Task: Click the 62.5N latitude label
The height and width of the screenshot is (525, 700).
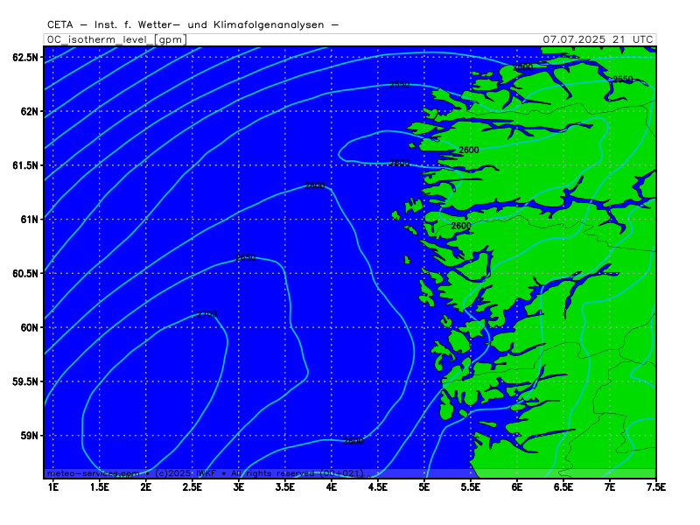Action: point(25,57)
